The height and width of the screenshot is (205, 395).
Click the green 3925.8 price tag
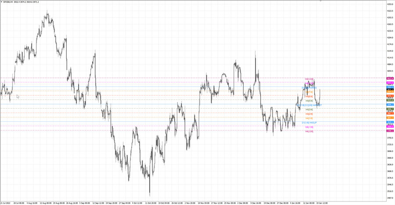coord(390,100)
